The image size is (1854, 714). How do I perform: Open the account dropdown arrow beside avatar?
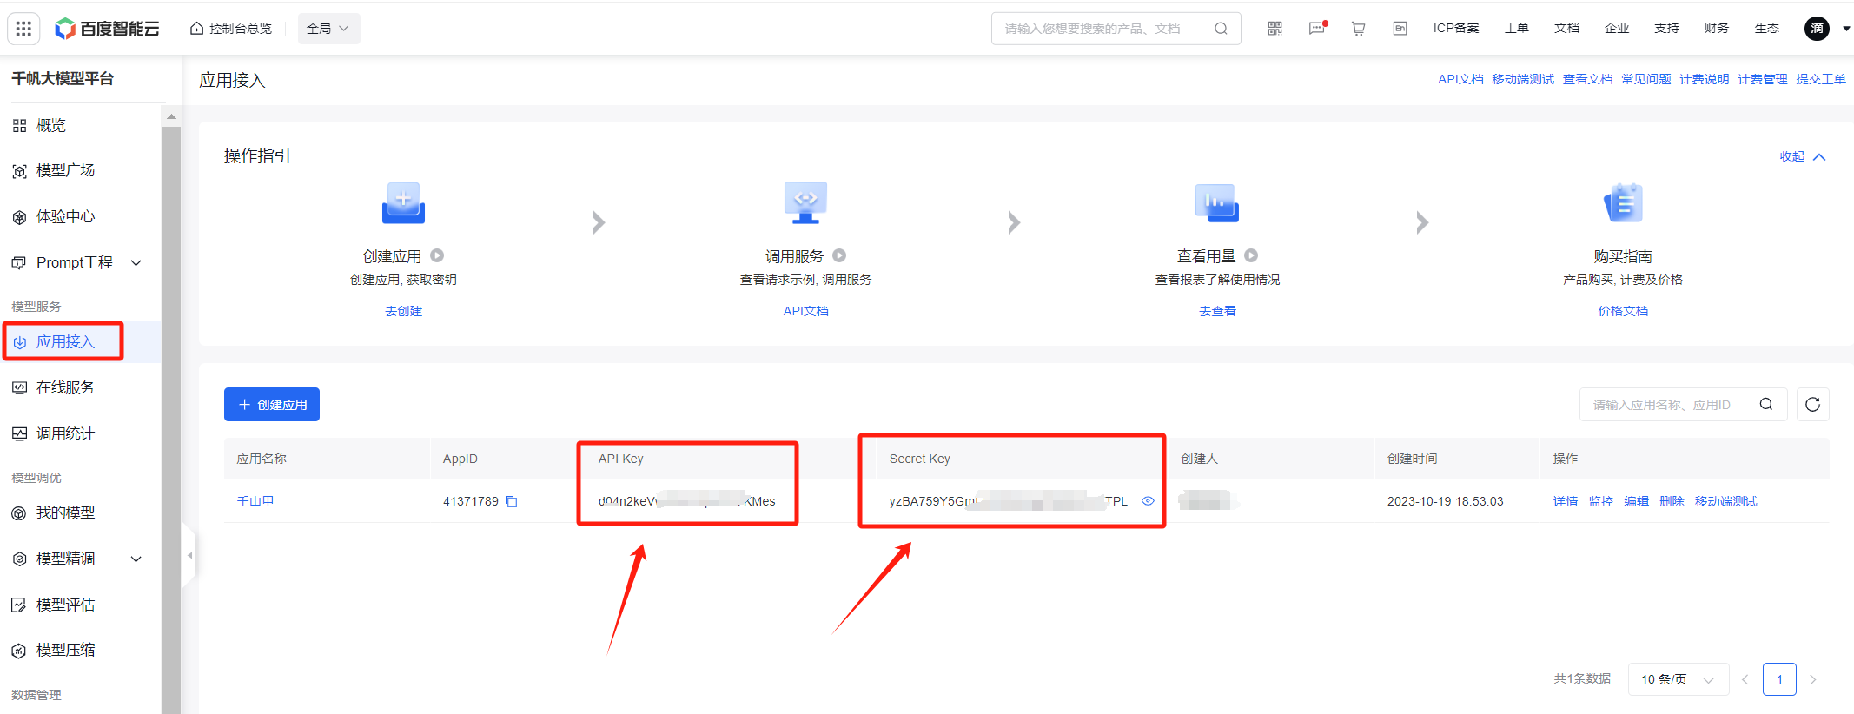tap(1846, 29)
